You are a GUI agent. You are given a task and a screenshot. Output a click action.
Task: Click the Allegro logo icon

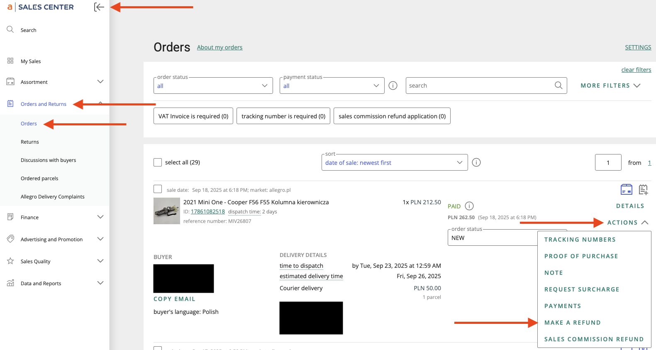[x=10, y=7]
